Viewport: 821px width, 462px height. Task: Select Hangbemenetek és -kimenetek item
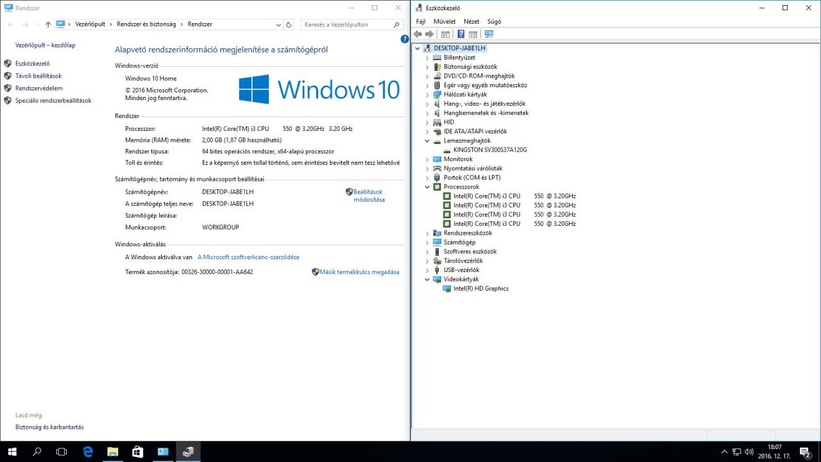pos(486,113)
